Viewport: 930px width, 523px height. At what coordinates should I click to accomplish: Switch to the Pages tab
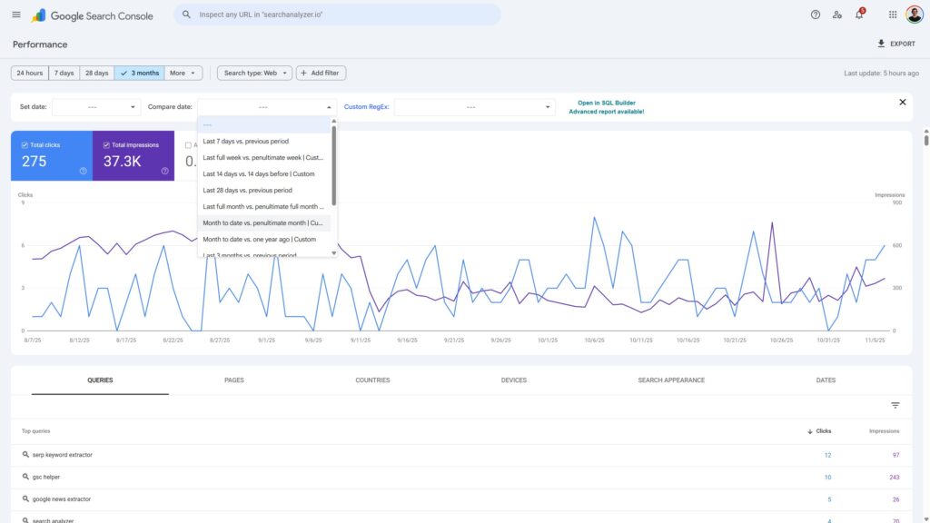point(233,380)
